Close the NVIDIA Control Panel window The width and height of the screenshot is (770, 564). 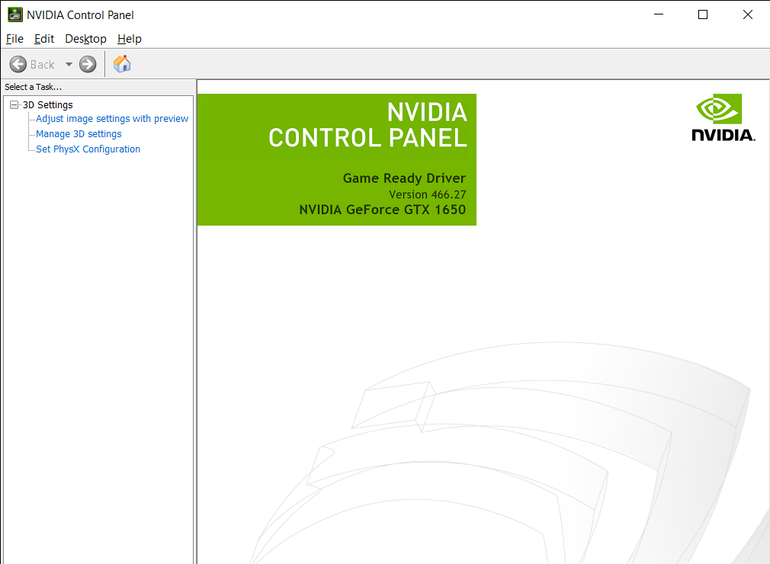point(747,14)
